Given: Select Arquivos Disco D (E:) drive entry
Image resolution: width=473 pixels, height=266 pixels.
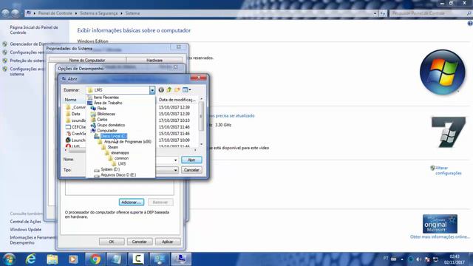Looking at the screenshot, I should pyautogui.click(x=118, y=175).
